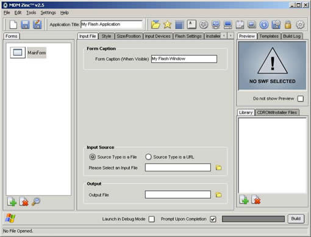
Task: Click the NO SWF SELECTED preview image
Action: (x=272, y=66)
